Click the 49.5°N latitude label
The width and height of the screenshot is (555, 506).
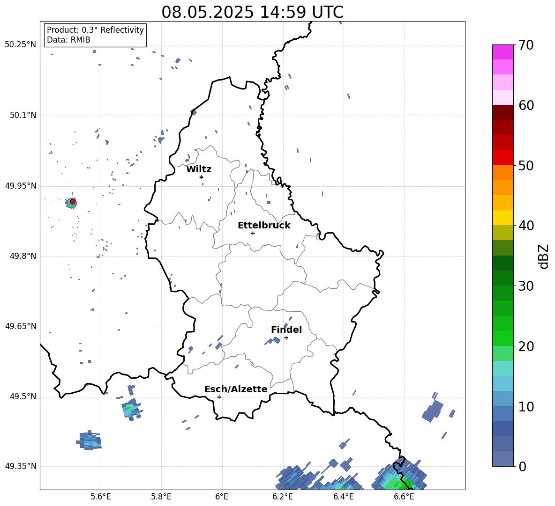tap(23, 396)
